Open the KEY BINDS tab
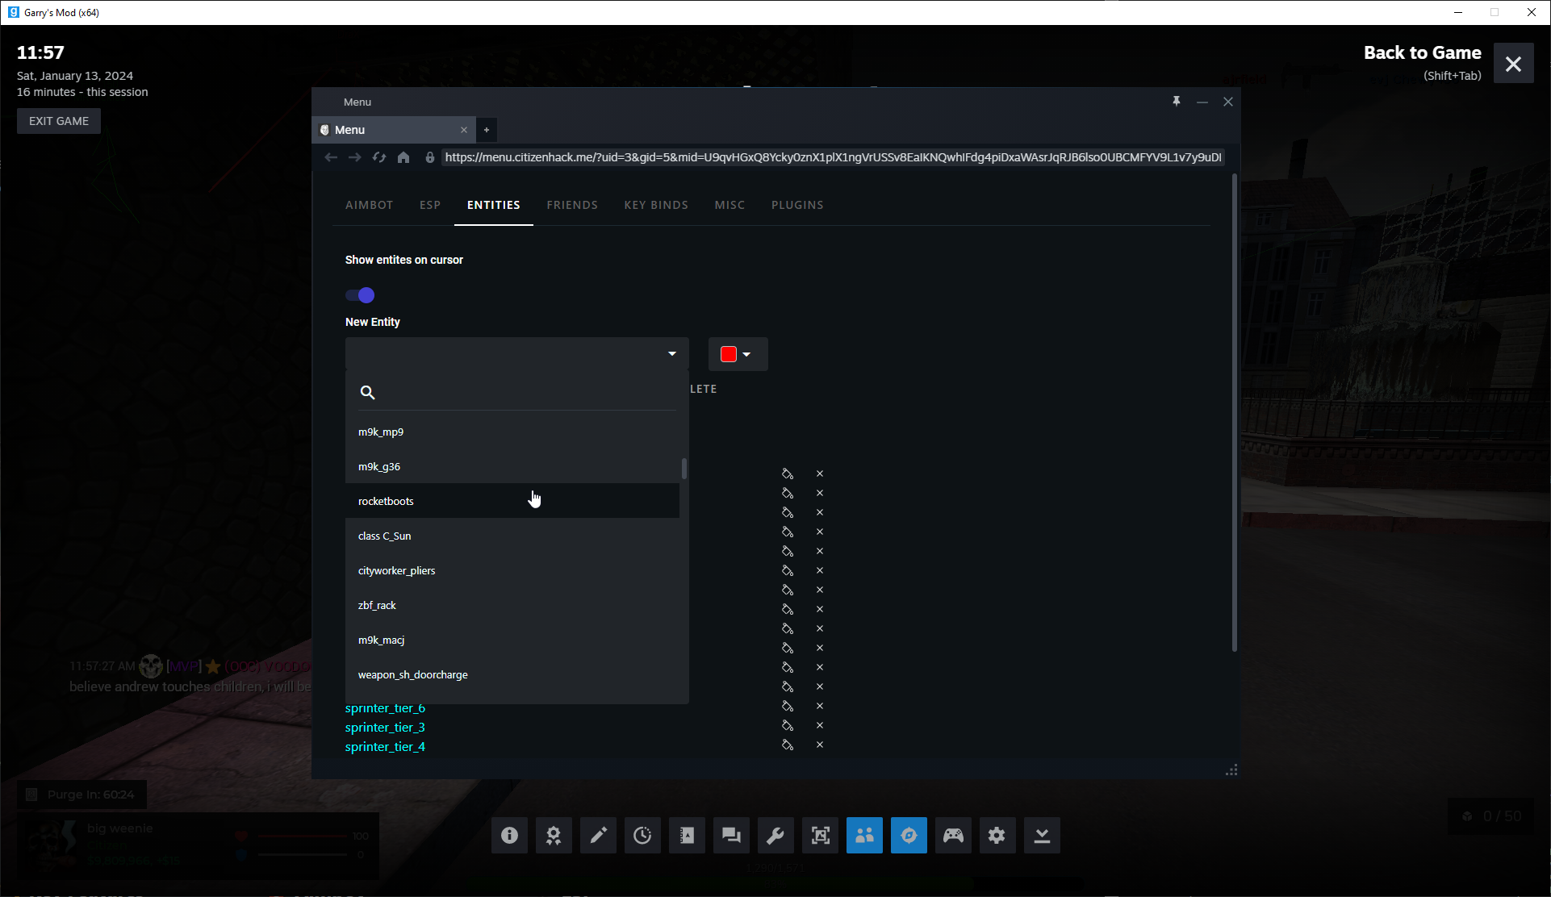 (655, 205)
